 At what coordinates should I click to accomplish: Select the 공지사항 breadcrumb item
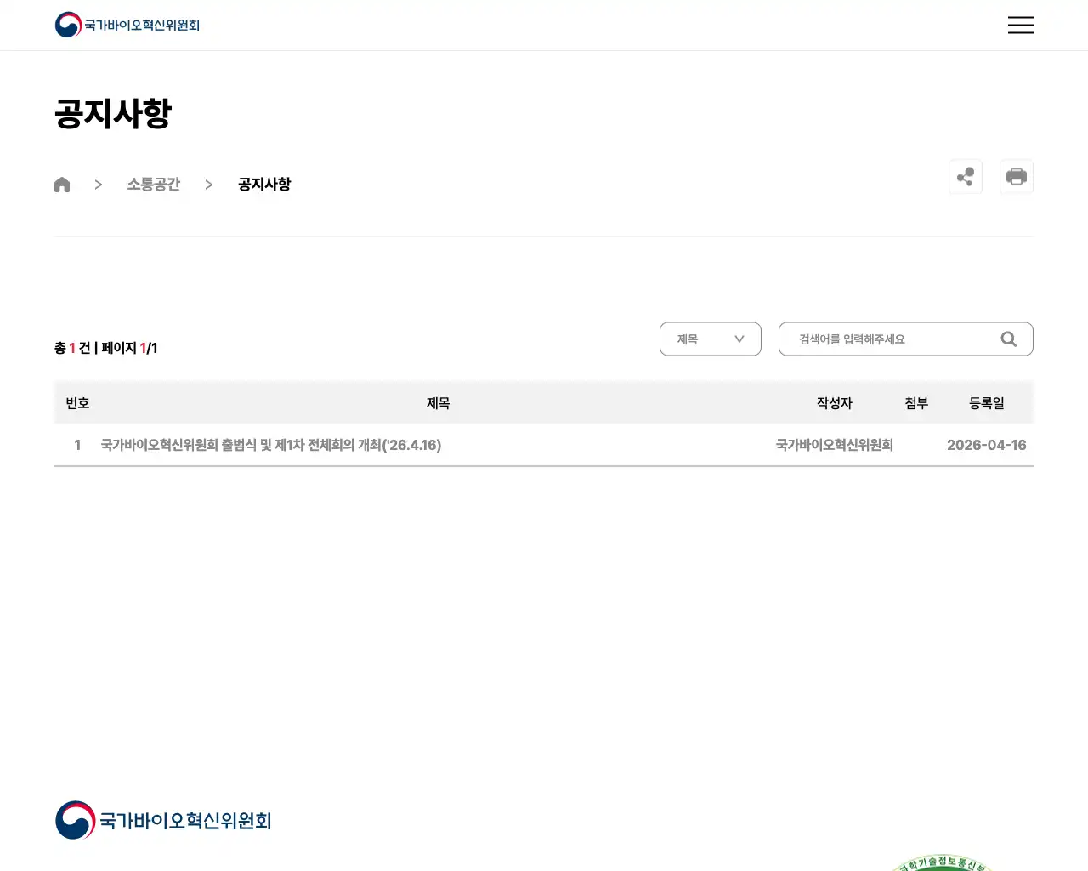click(264, 185)
